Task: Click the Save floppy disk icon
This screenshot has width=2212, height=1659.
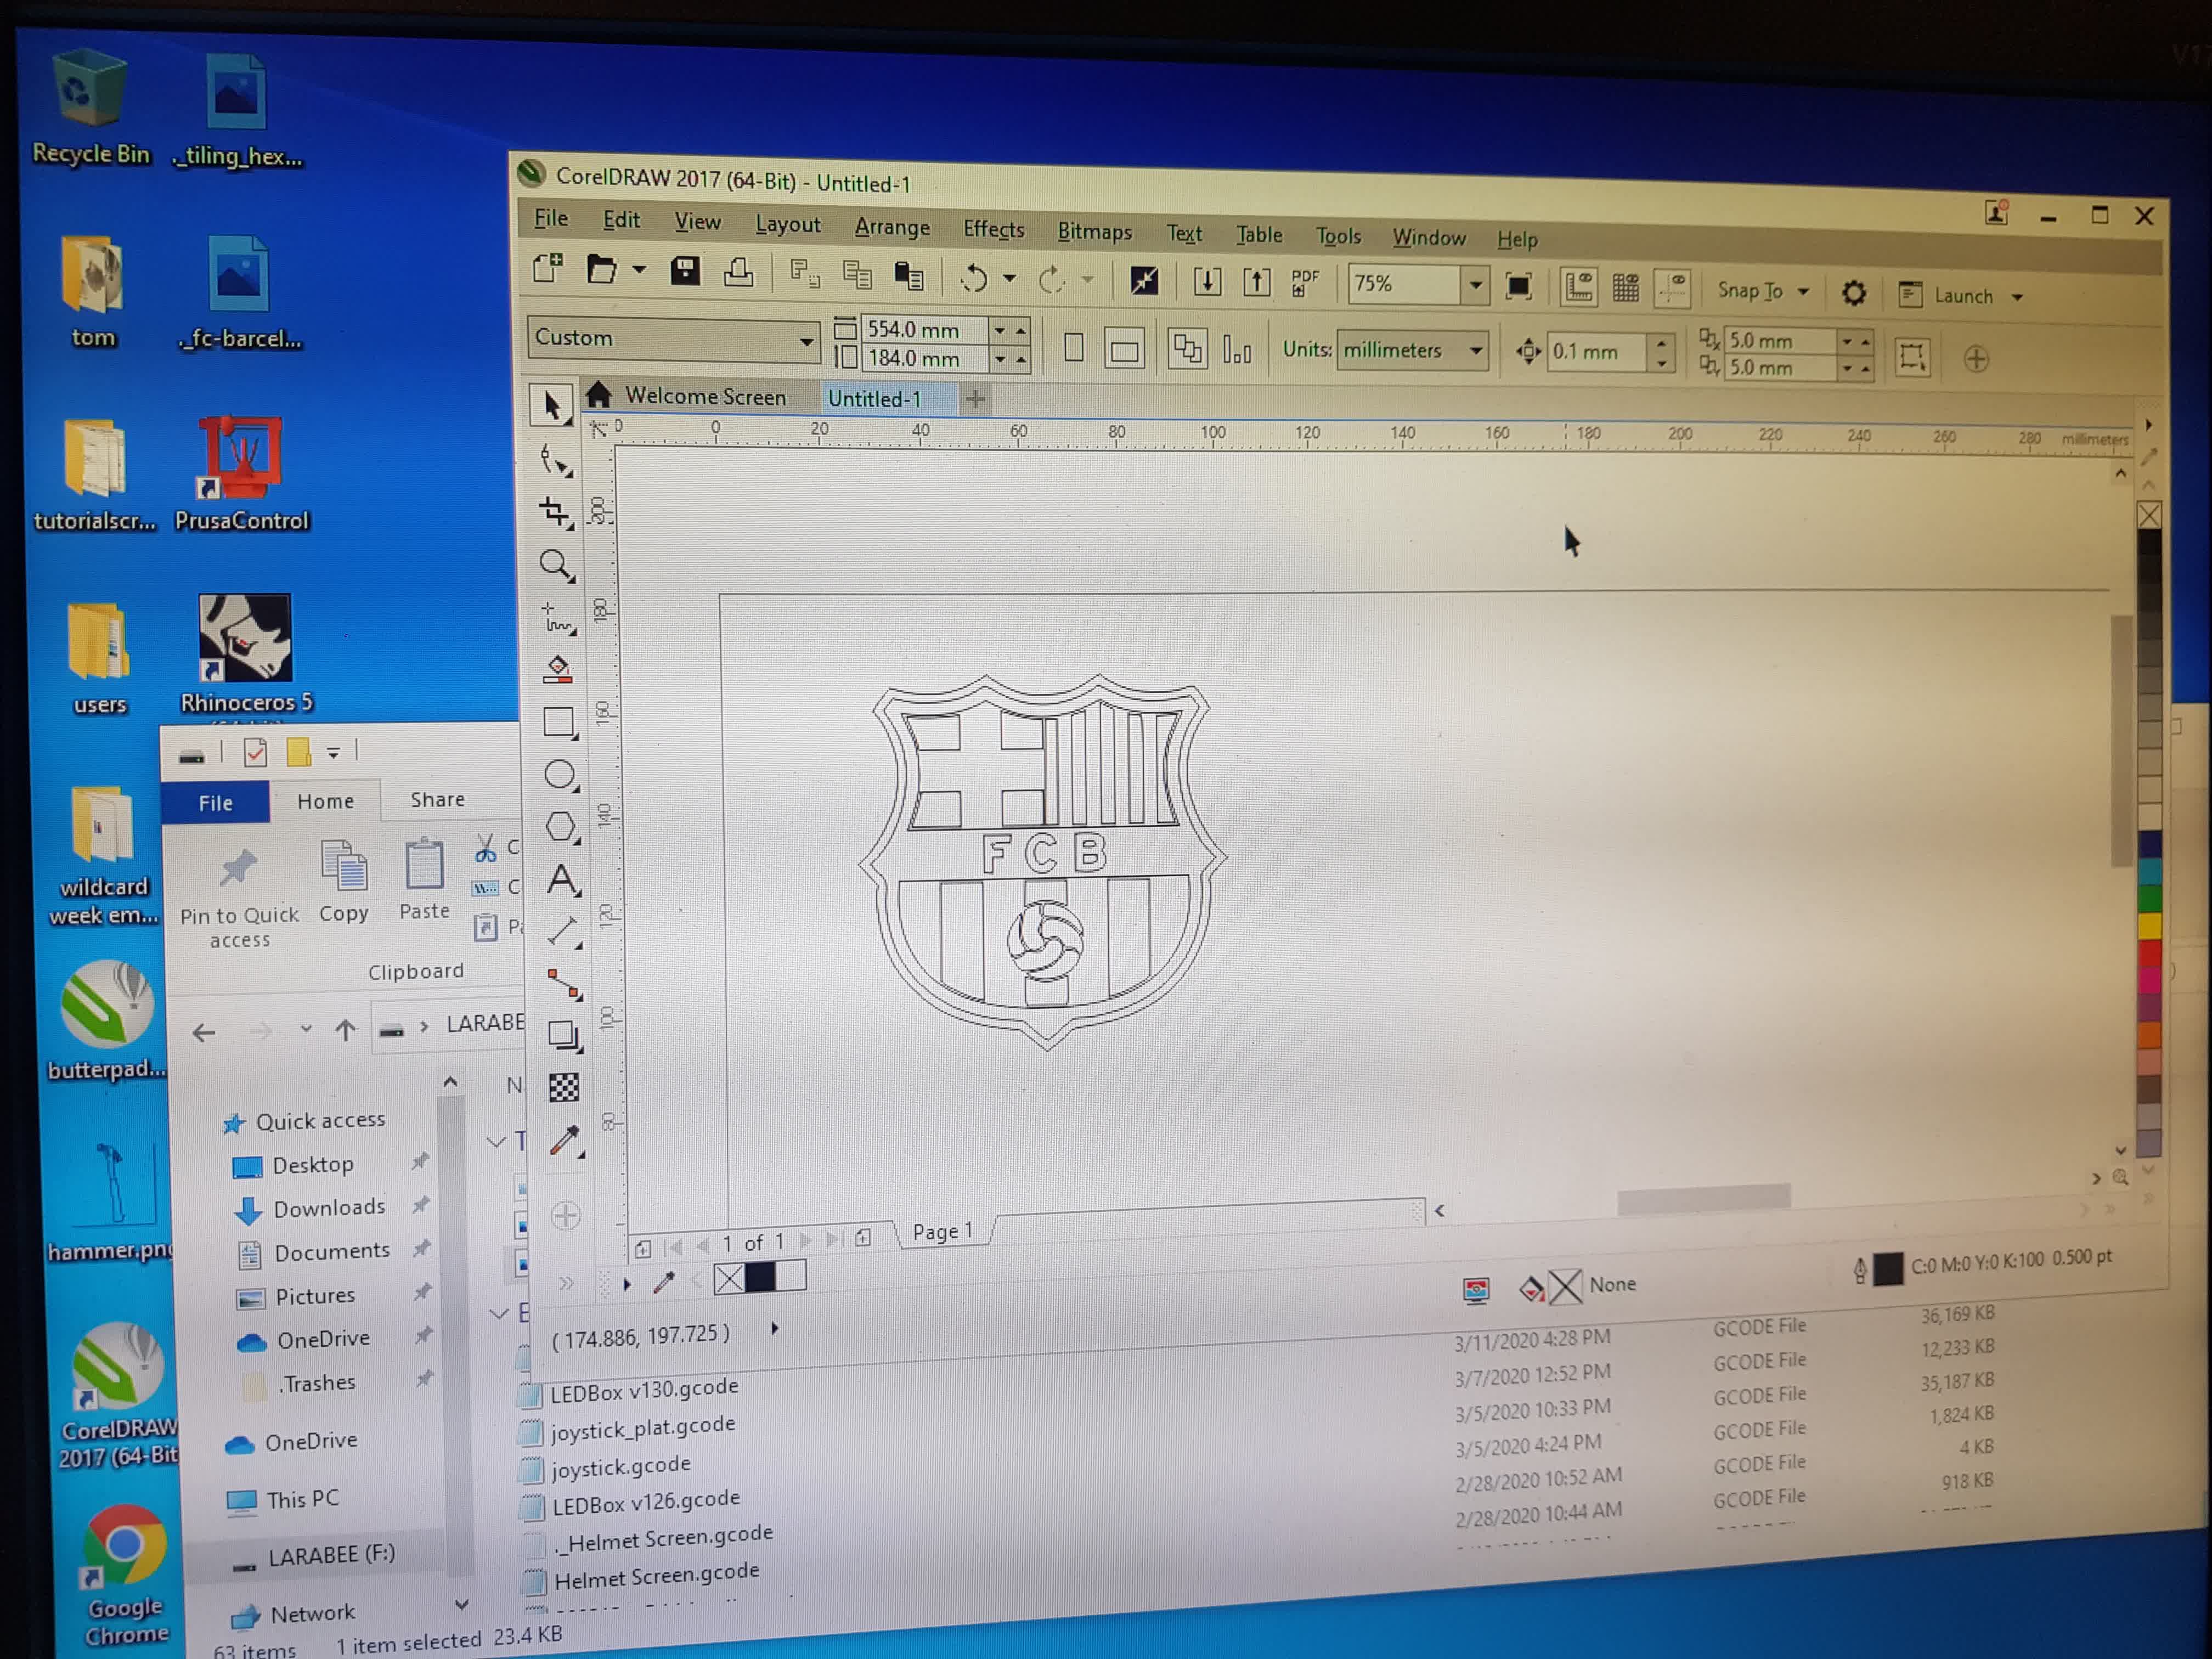Action: [x=685, y=271]
